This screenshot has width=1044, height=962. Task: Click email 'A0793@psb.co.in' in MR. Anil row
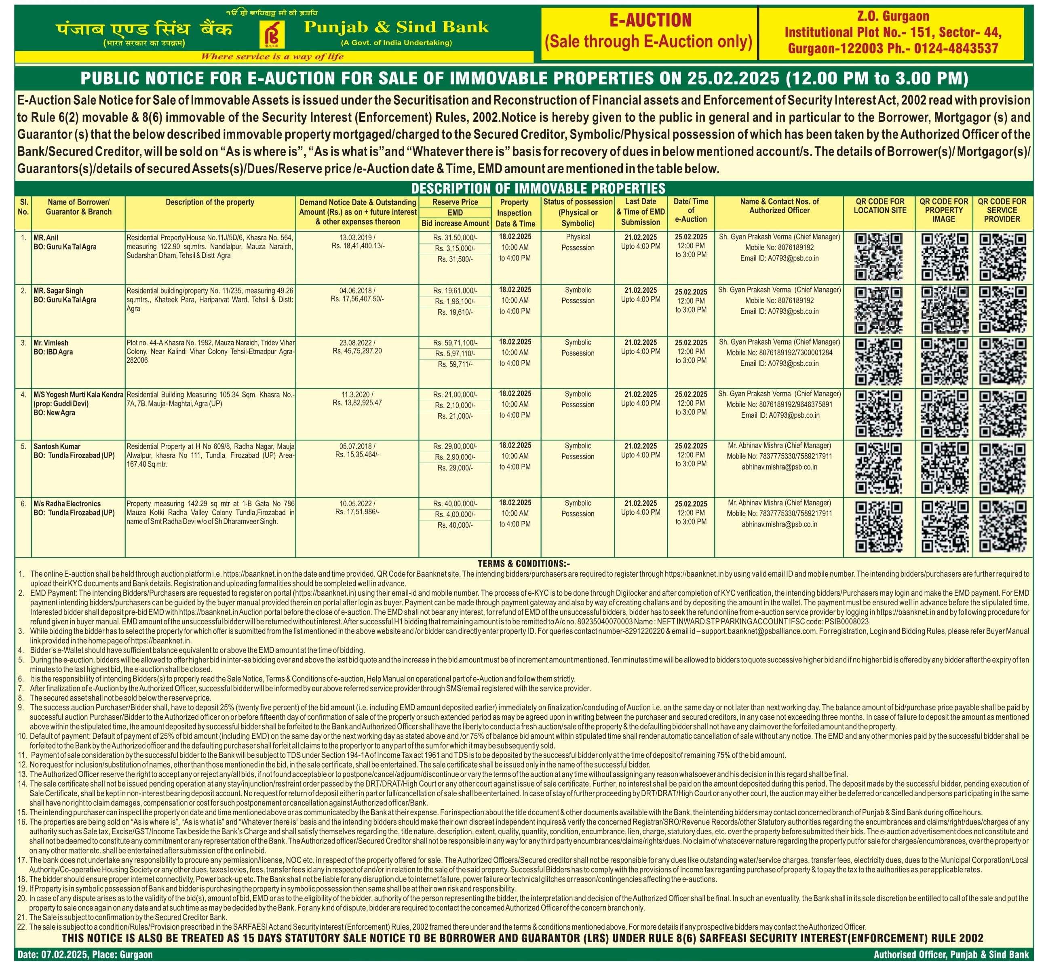click(779, 258)
